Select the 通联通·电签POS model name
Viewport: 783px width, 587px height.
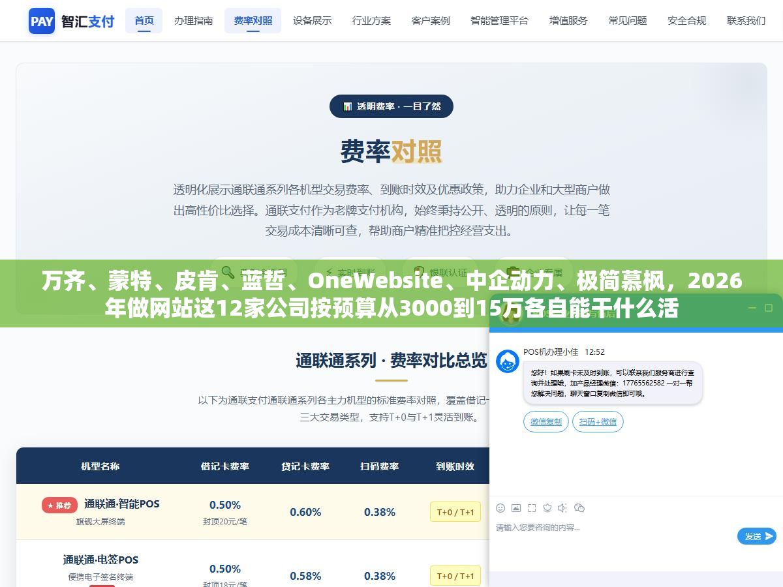100,560
